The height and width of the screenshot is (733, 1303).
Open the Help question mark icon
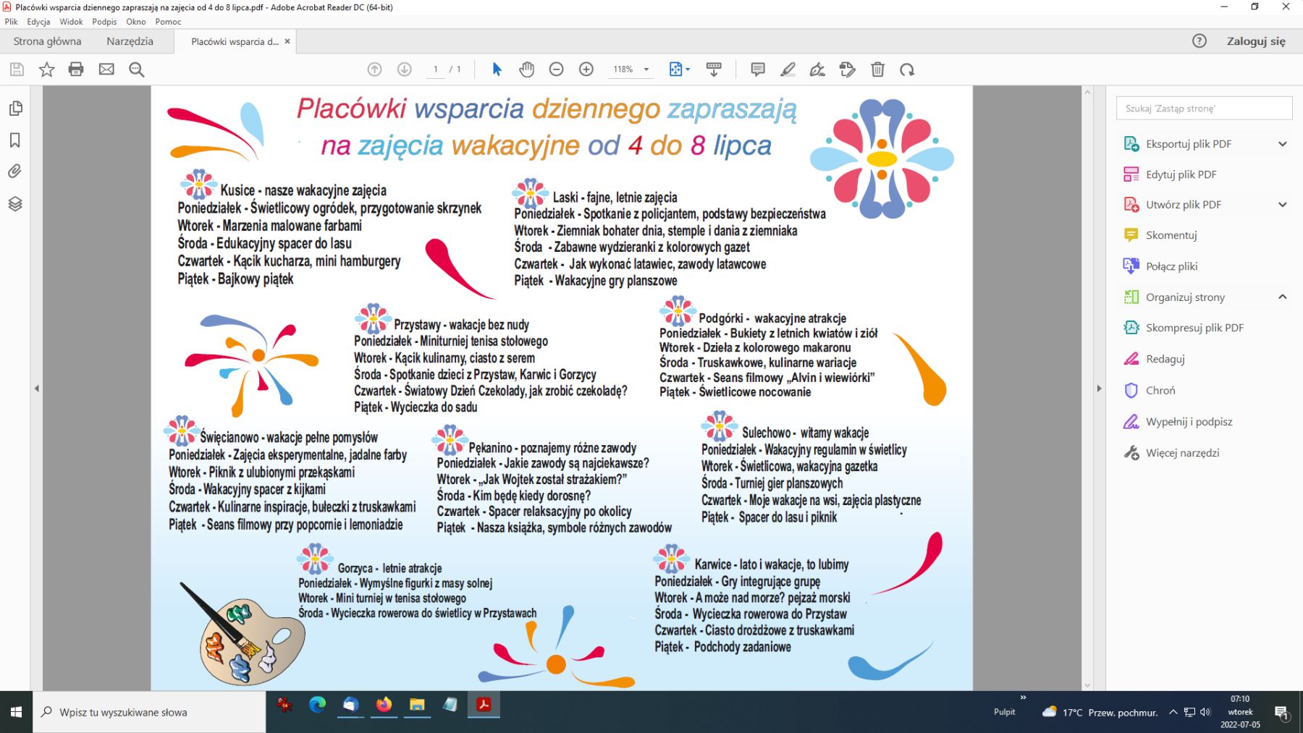click(x=1199, y=41)
